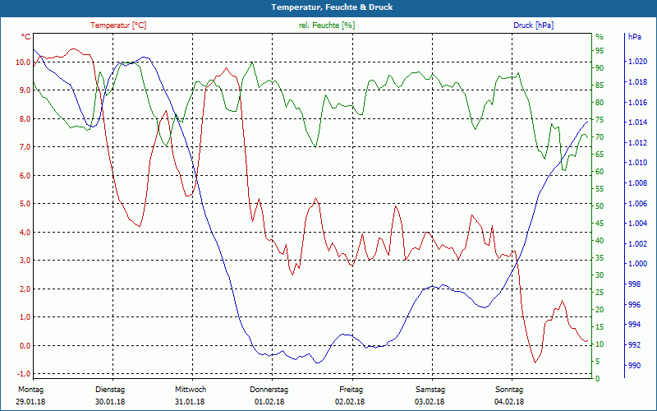Click the "Mittwoch" day label
This screenshot has height=411, width=657.
(x=191, y=390)
